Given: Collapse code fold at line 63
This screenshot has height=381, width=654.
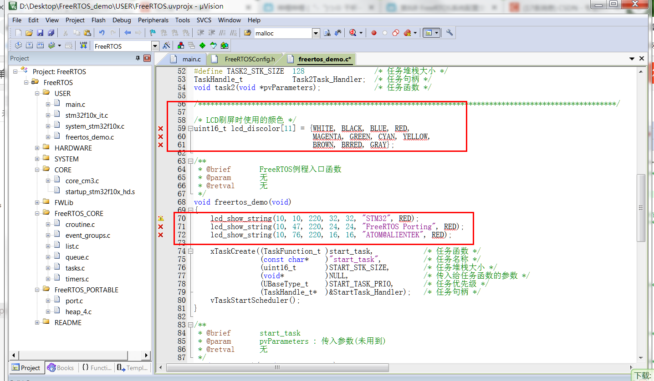Looking at the screenshot, I should point(190,161).
